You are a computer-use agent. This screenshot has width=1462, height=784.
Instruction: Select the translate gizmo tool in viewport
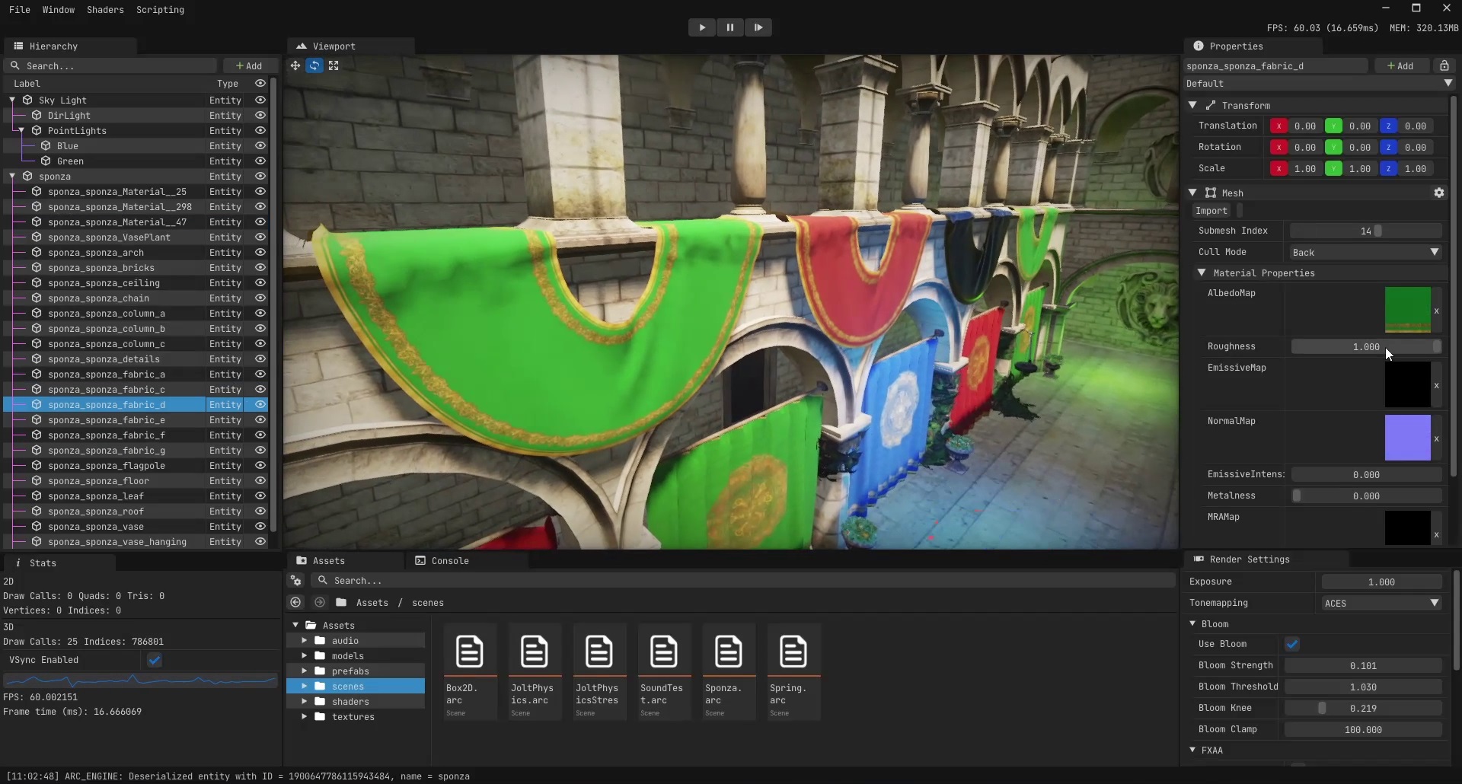pyautogui.click(x=295, y=66)
